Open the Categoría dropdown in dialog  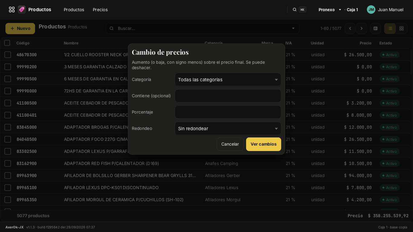click(x=228, y=79)
